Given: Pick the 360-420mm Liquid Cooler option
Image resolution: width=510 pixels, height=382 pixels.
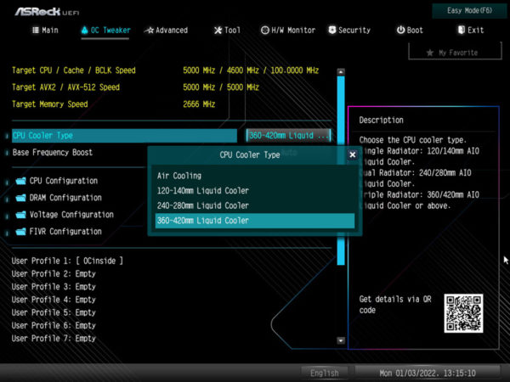Looking at the screenshot, I should [x=202, y=221].
